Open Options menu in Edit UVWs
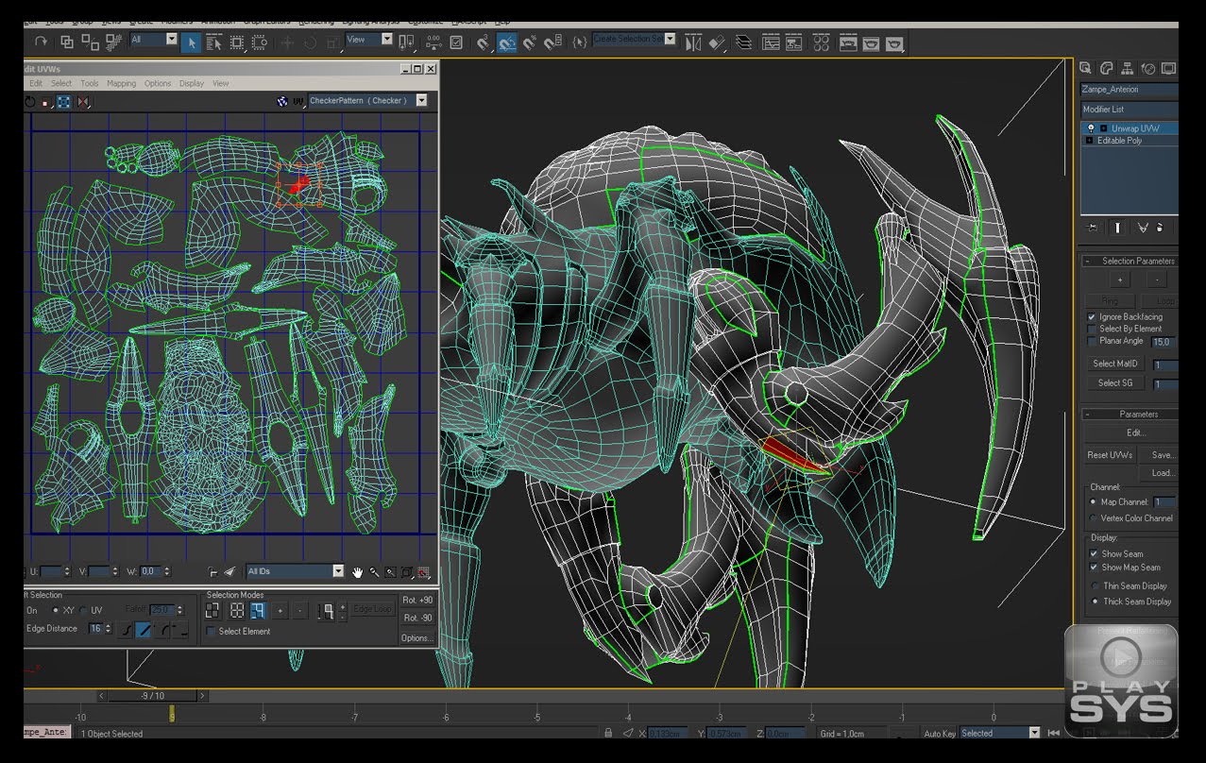 [158, 83]
